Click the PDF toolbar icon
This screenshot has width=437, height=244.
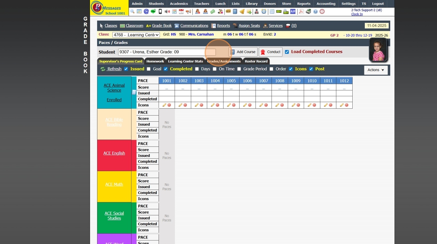pyautogui.click(x=301, y=11)
